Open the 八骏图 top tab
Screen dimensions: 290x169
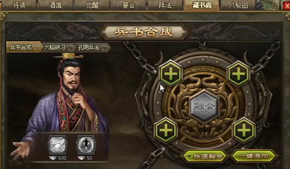coord(238,5)
